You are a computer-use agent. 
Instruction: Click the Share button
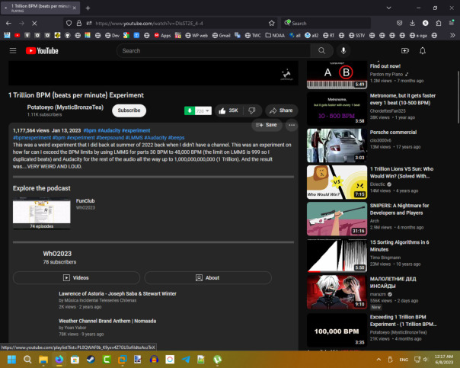(x=281, y=110)
